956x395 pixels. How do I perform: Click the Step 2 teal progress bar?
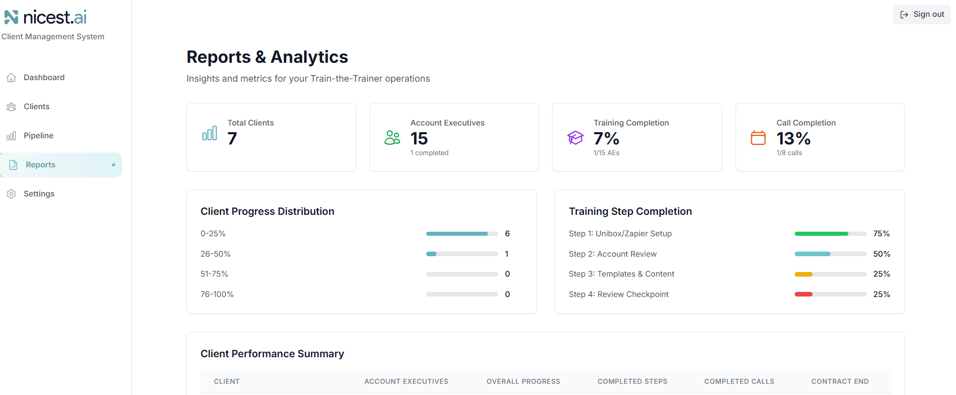point(830,254)
